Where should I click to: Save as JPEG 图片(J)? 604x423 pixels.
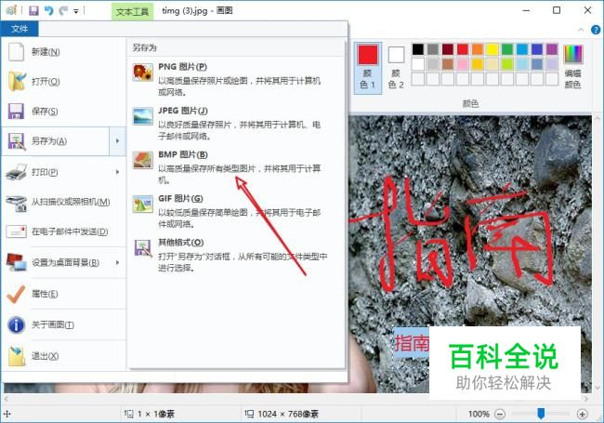(x=236, y=123)
